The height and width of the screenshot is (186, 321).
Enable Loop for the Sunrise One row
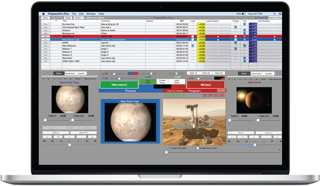point(193,24)
